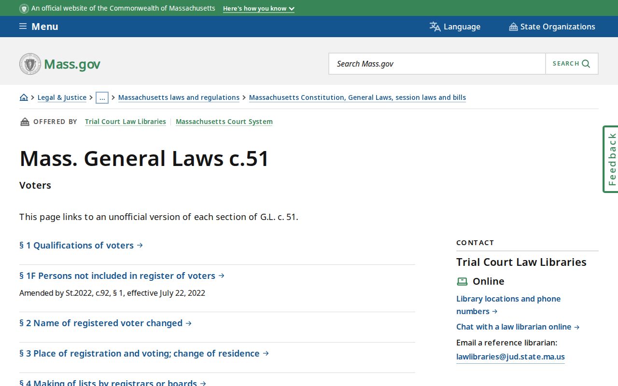Click the lawlibraries@jud.state.ma.us email link
This screenshot has height=386, width=618.
point(510,357)
